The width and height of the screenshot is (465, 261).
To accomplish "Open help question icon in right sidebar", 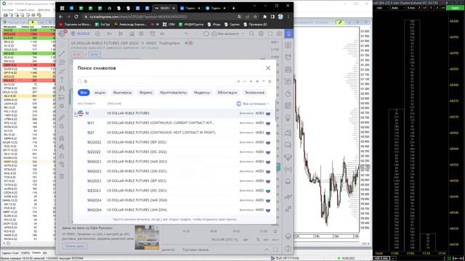I will click(288, 249).
